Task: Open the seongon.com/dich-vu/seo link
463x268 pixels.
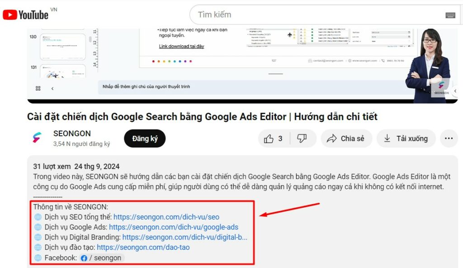Action: (166, 217)
